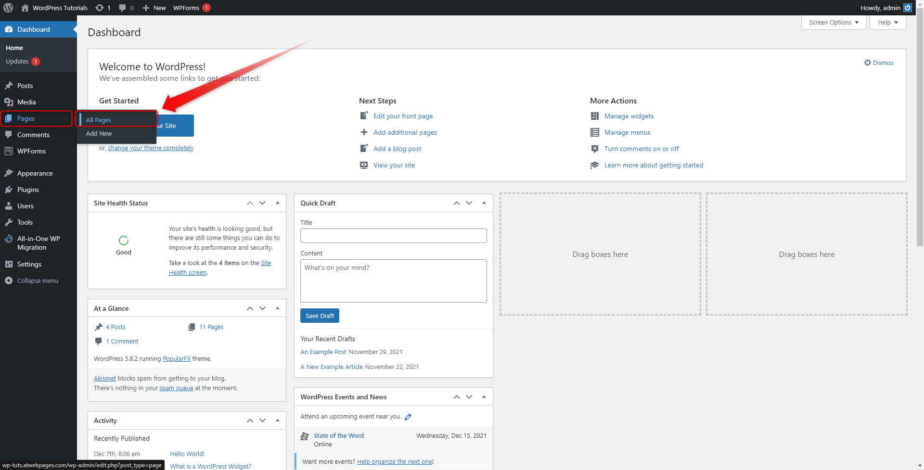Image resolution: width=924 pixels, height=470 pixels.
Task: Expand the Screen Options dropdown
Action: tap(834, 23)
